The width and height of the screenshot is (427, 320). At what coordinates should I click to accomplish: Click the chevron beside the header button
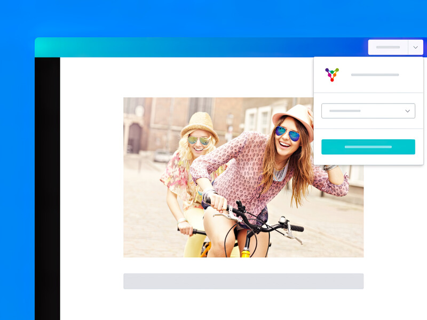coord(415,47)
